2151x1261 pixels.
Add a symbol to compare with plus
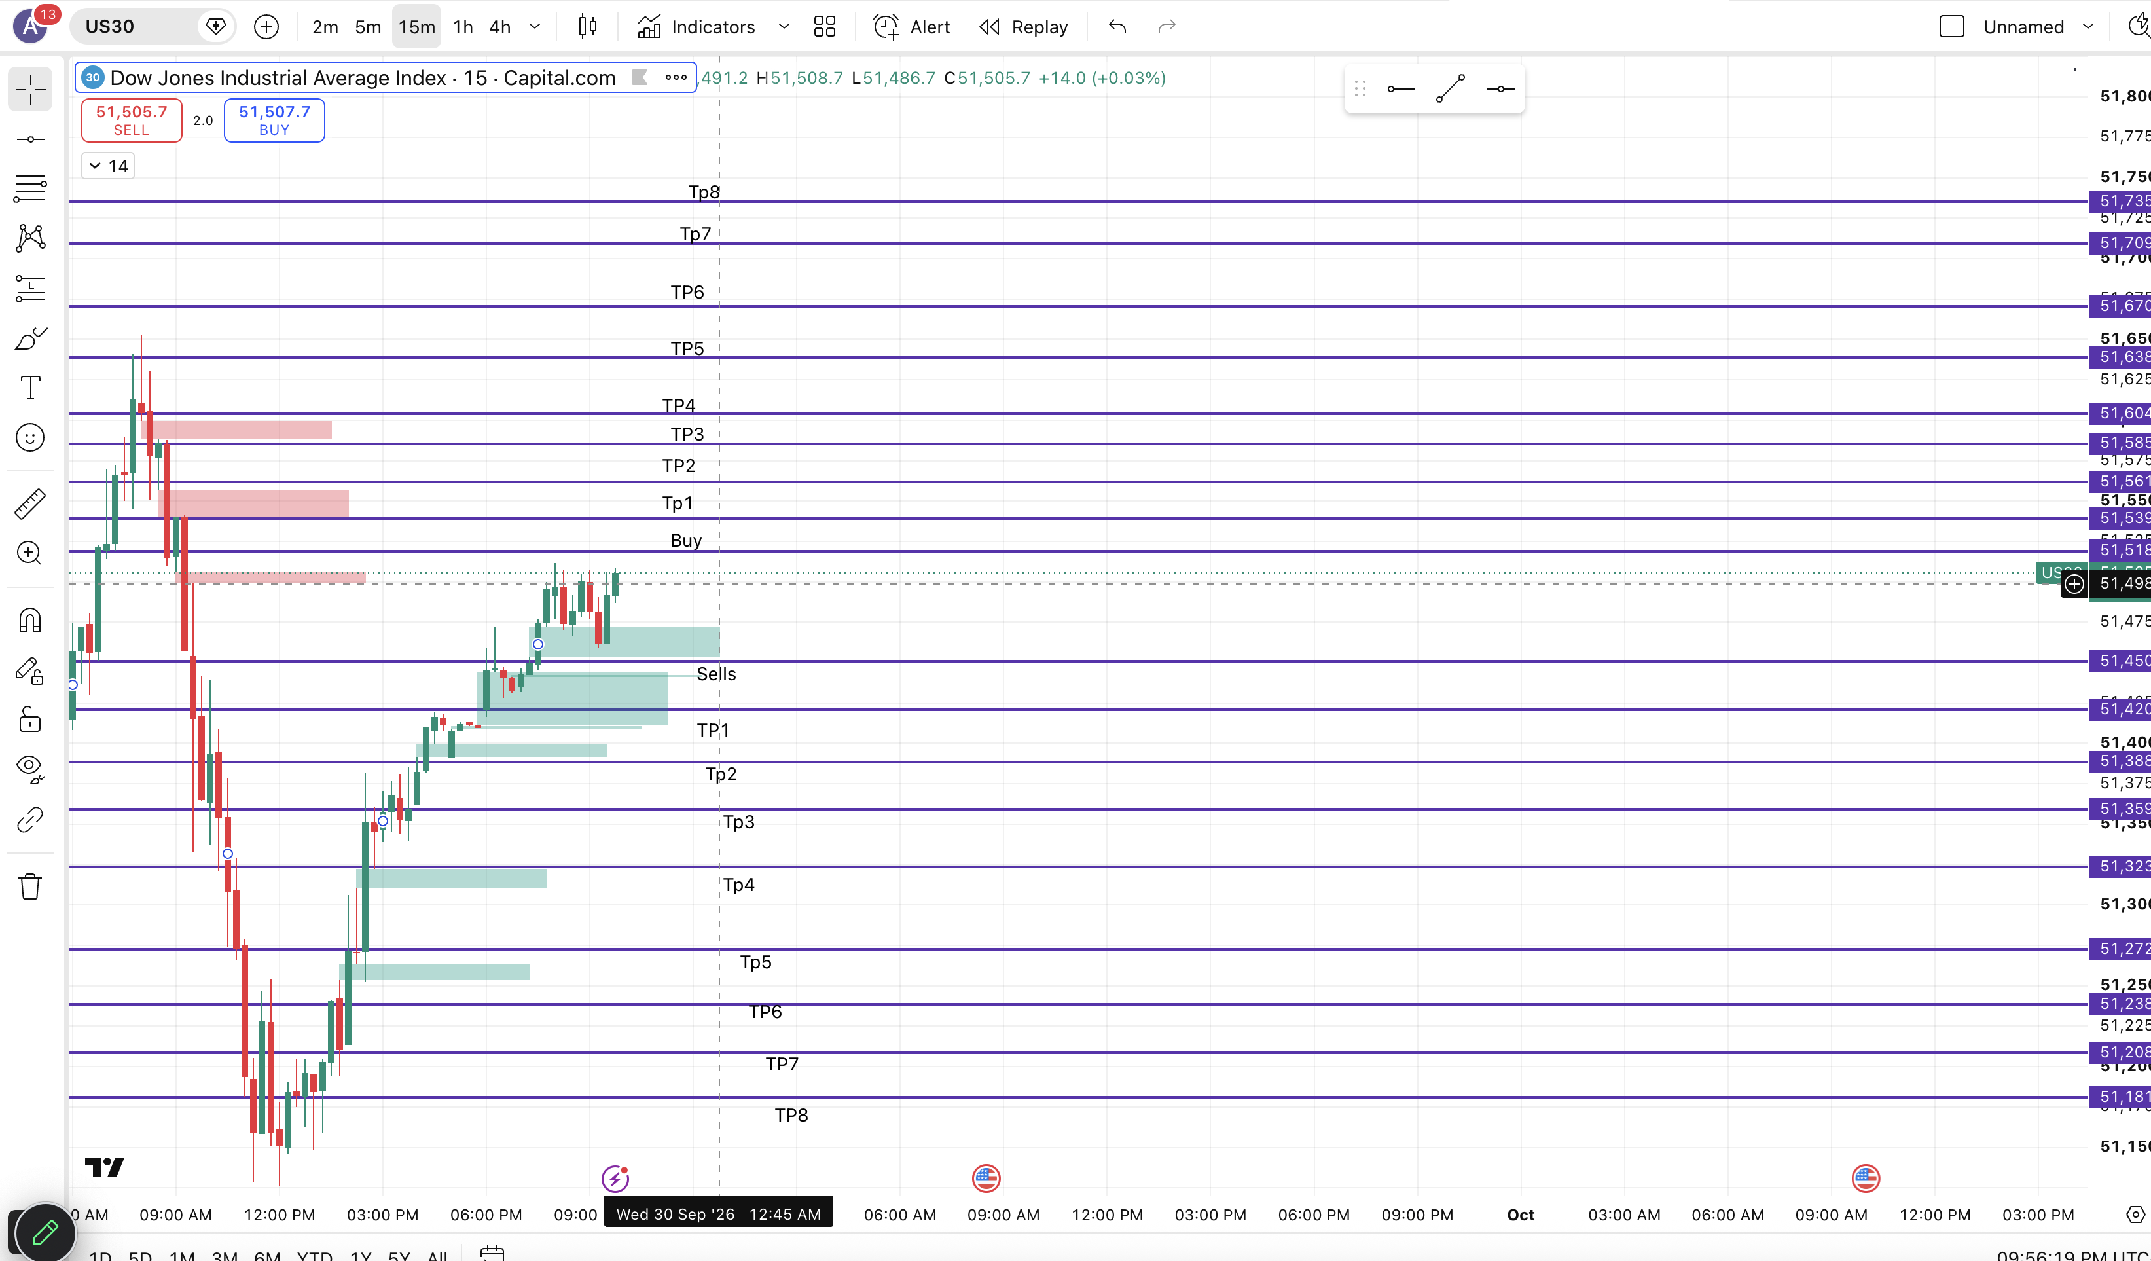click(x=266, y=27)
